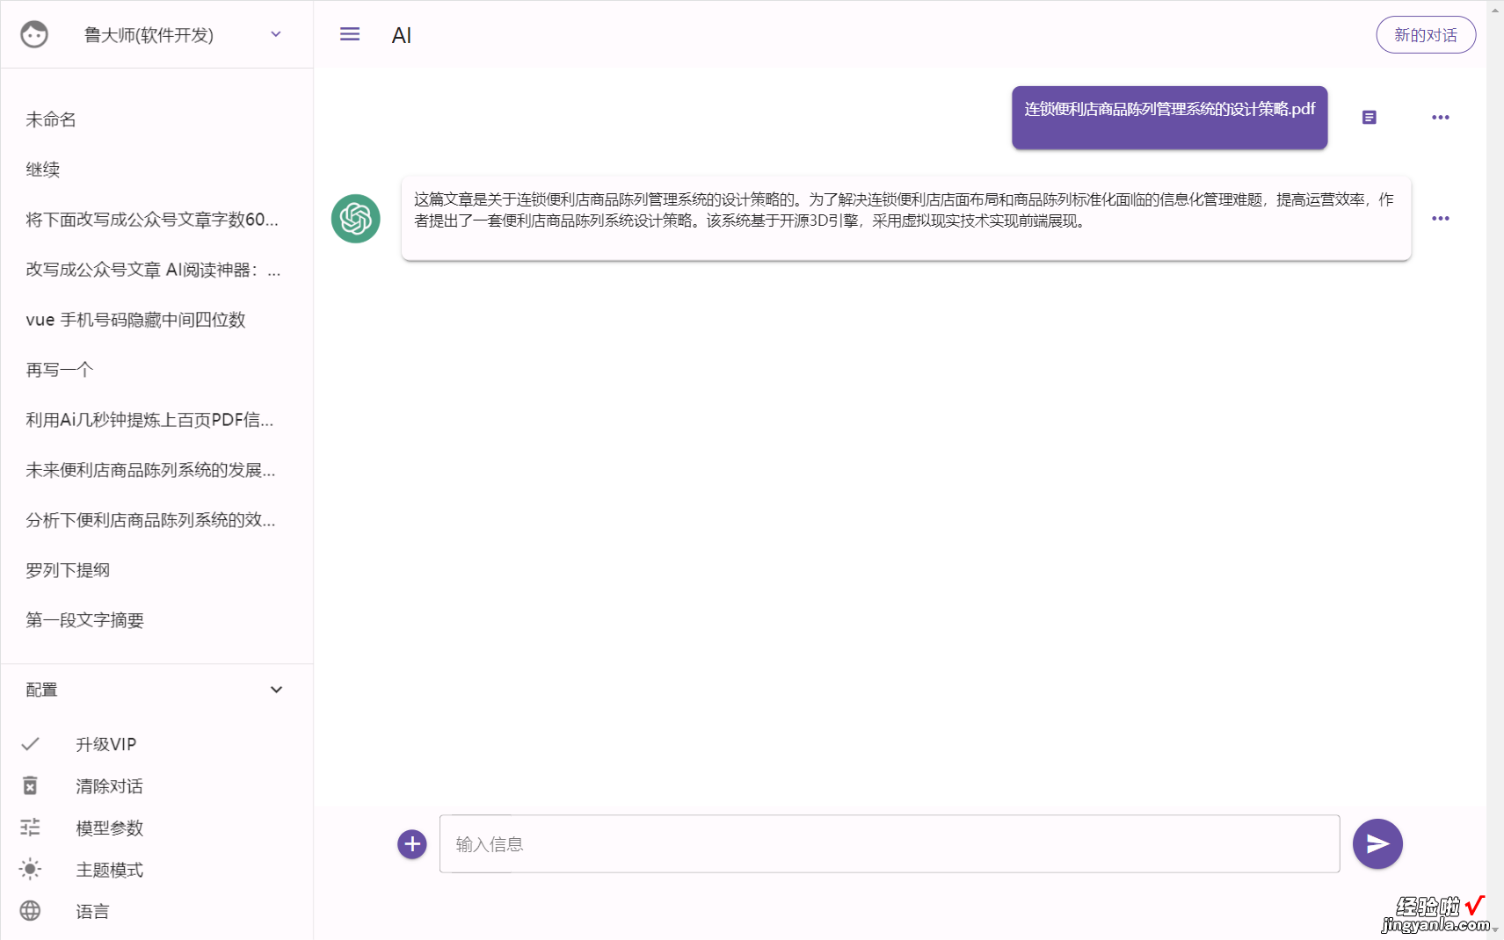Image resolution: width=1504 pixels, height=940 pixels.
Task: Start a 新的对话 conversation
Action: coord(1426,35)
